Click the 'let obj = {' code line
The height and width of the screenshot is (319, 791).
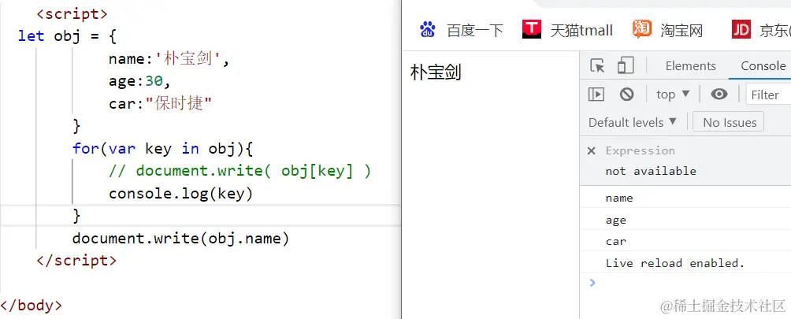pyautogui.click(x=68, y=35)
